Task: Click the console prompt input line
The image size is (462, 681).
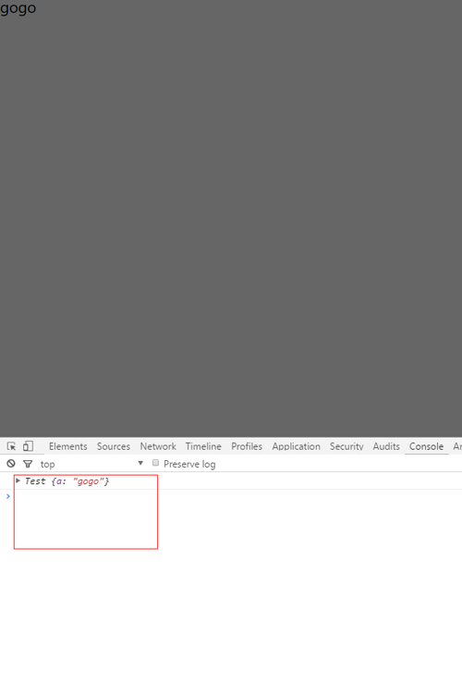Action: point(235,496)
